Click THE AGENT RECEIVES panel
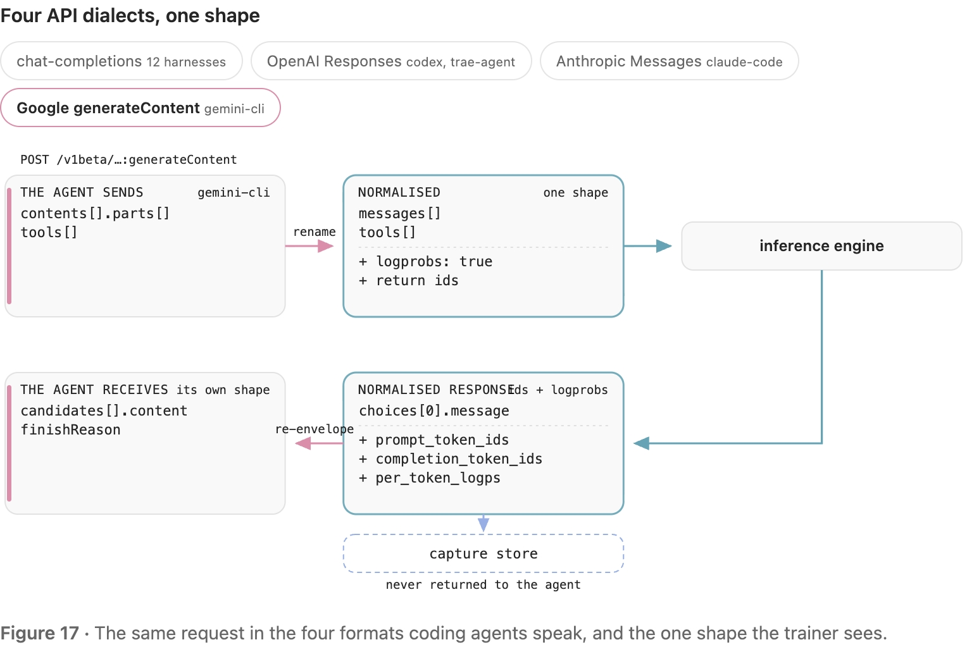 [145, 443]
